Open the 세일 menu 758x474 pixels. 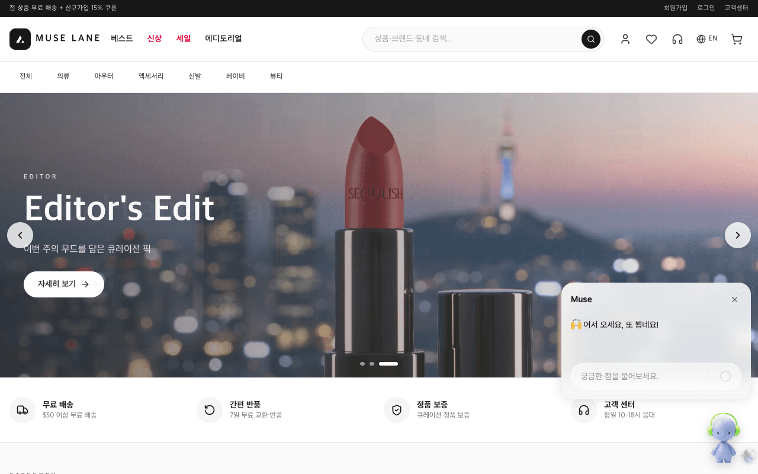pyautogui.click(x=184, y=39)
